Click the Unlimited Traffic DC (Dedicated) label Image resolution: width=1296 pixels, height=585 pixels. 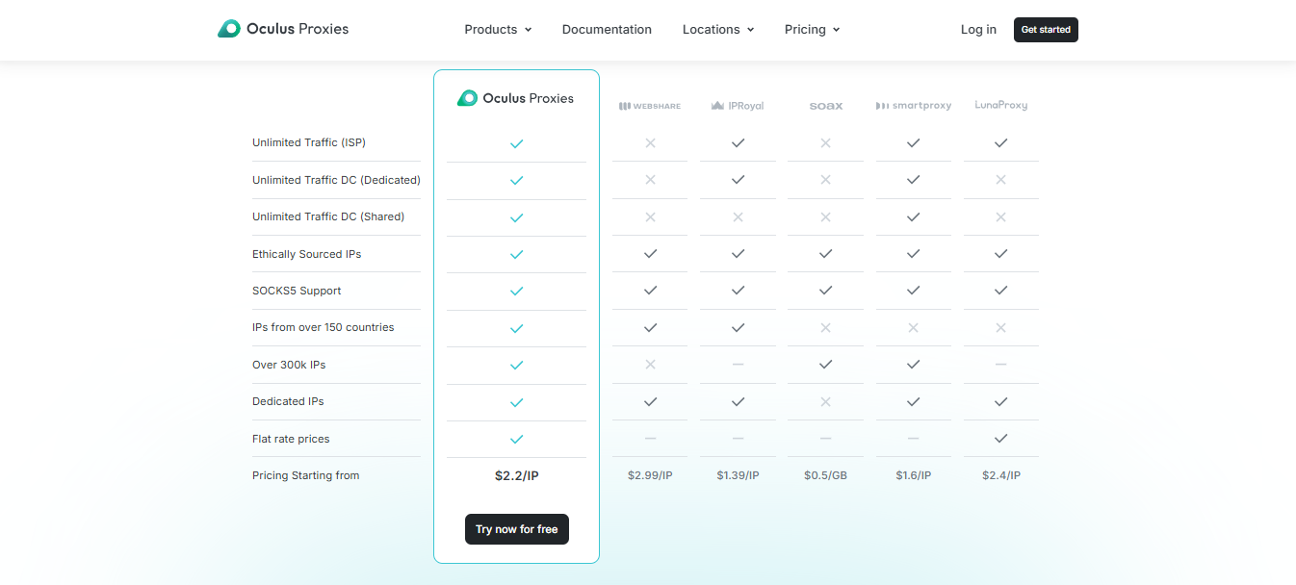[x=336, y=180]
